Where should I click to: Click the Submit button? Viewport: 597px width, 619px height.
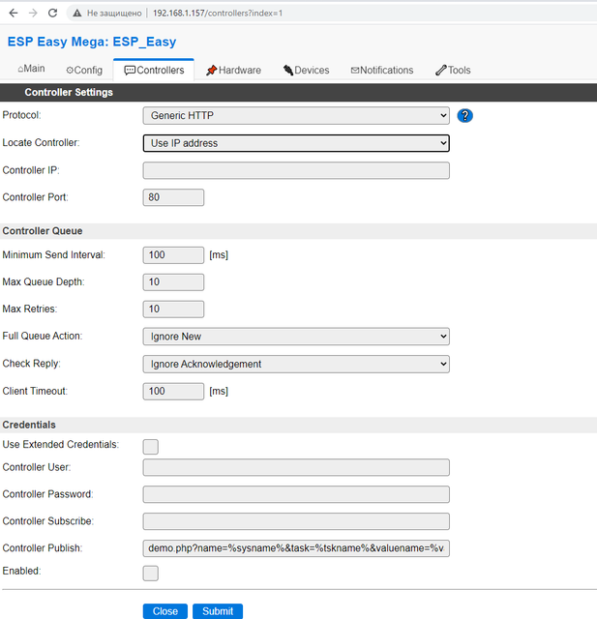pyautogui.click(x=218, y=611)
